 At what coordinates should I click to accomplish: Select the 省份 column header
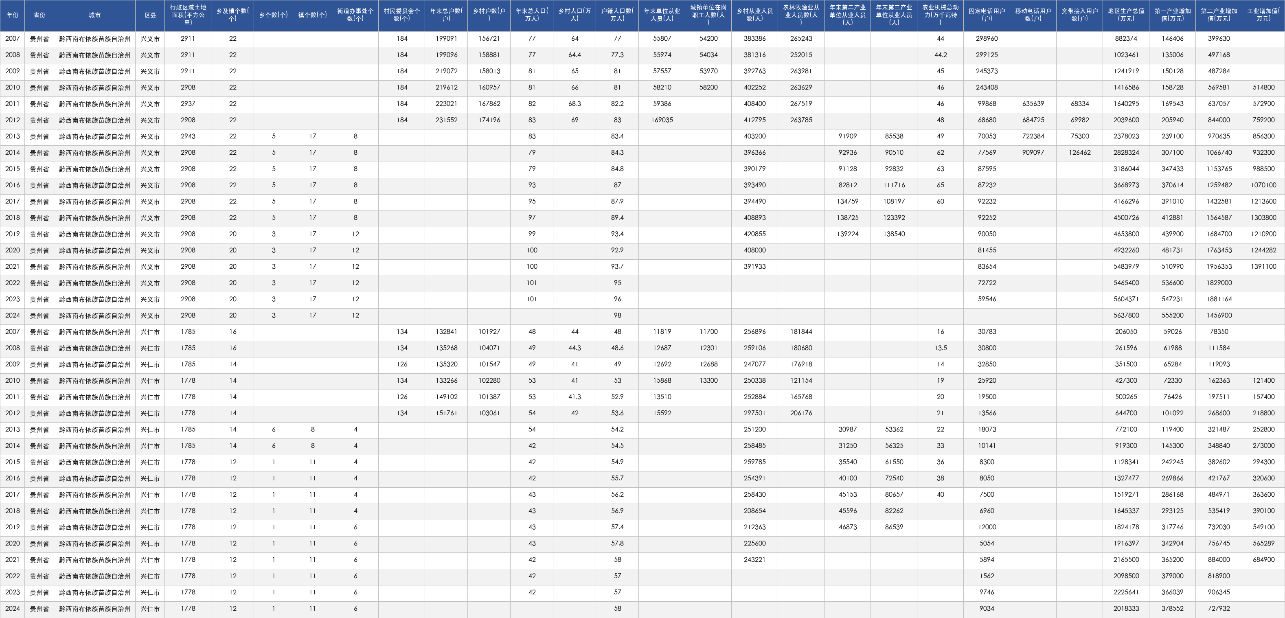[x=39, y=15]
